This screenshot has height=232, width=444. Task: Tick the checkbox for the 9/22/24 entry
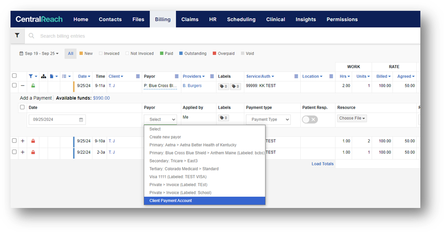click(x=14, y=152)
